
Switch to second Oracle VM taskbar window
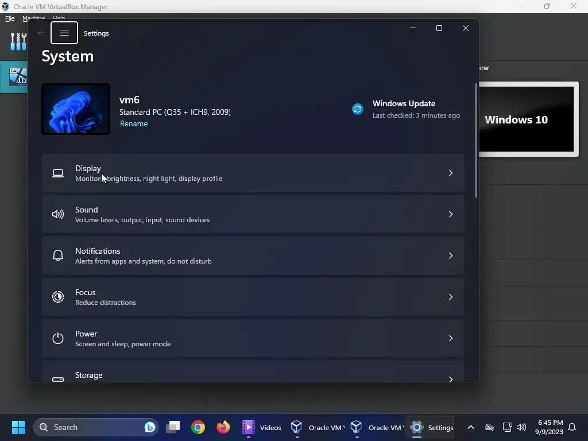(377, 427)
